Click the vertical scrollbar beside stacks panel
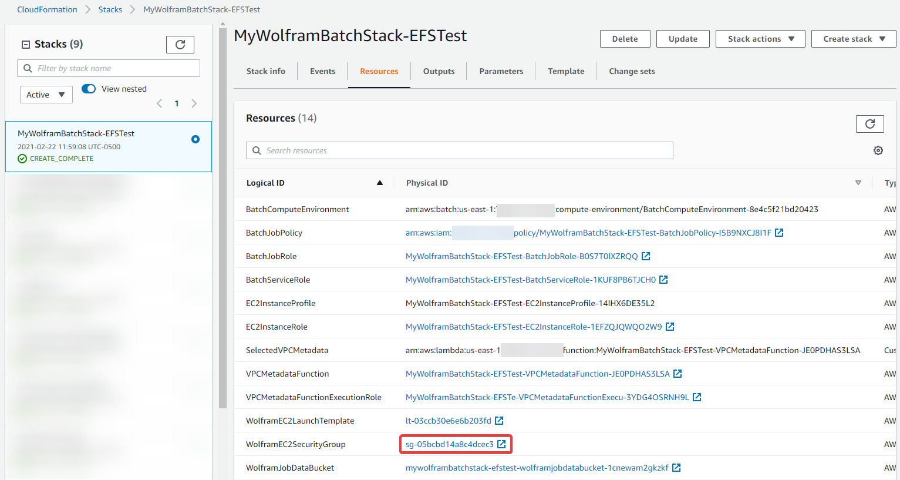Image resolution: width=900 pixels, height=480 pixels. click(x=223, y=217)
